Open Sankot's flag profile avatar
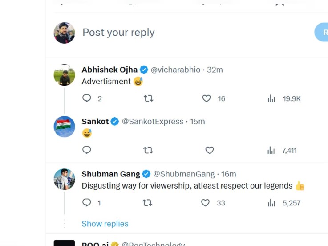The height and width of the screenshot is (246, 328). tap(65, 127)
